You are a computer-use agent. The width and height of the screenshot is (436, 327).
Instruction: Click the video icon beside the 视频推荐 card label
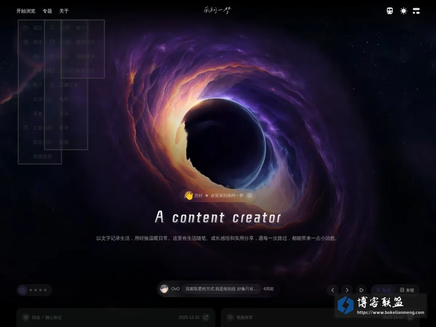(x=230, y=317)
